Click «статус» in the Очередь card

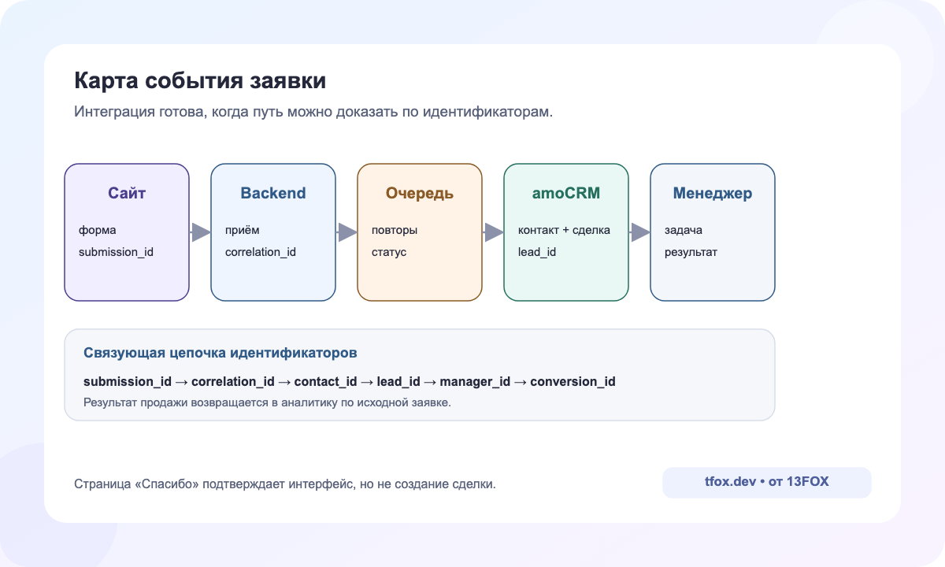pyautogui.click(x=389, y=252)
